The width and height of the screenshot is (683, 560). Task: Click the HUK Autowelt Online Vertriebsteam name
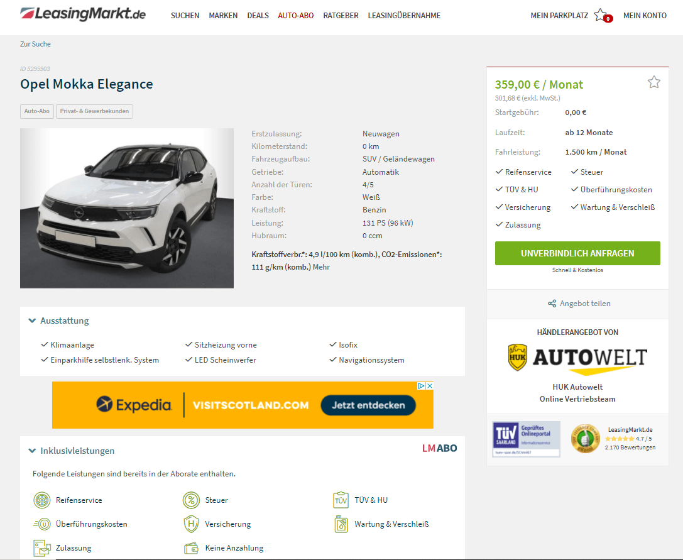coord(577,393)
